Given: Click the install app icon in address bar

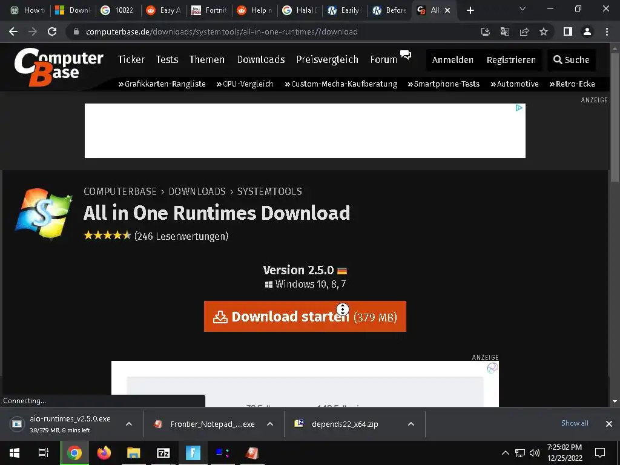Looking at the screenshot, I should click(485, 31).
